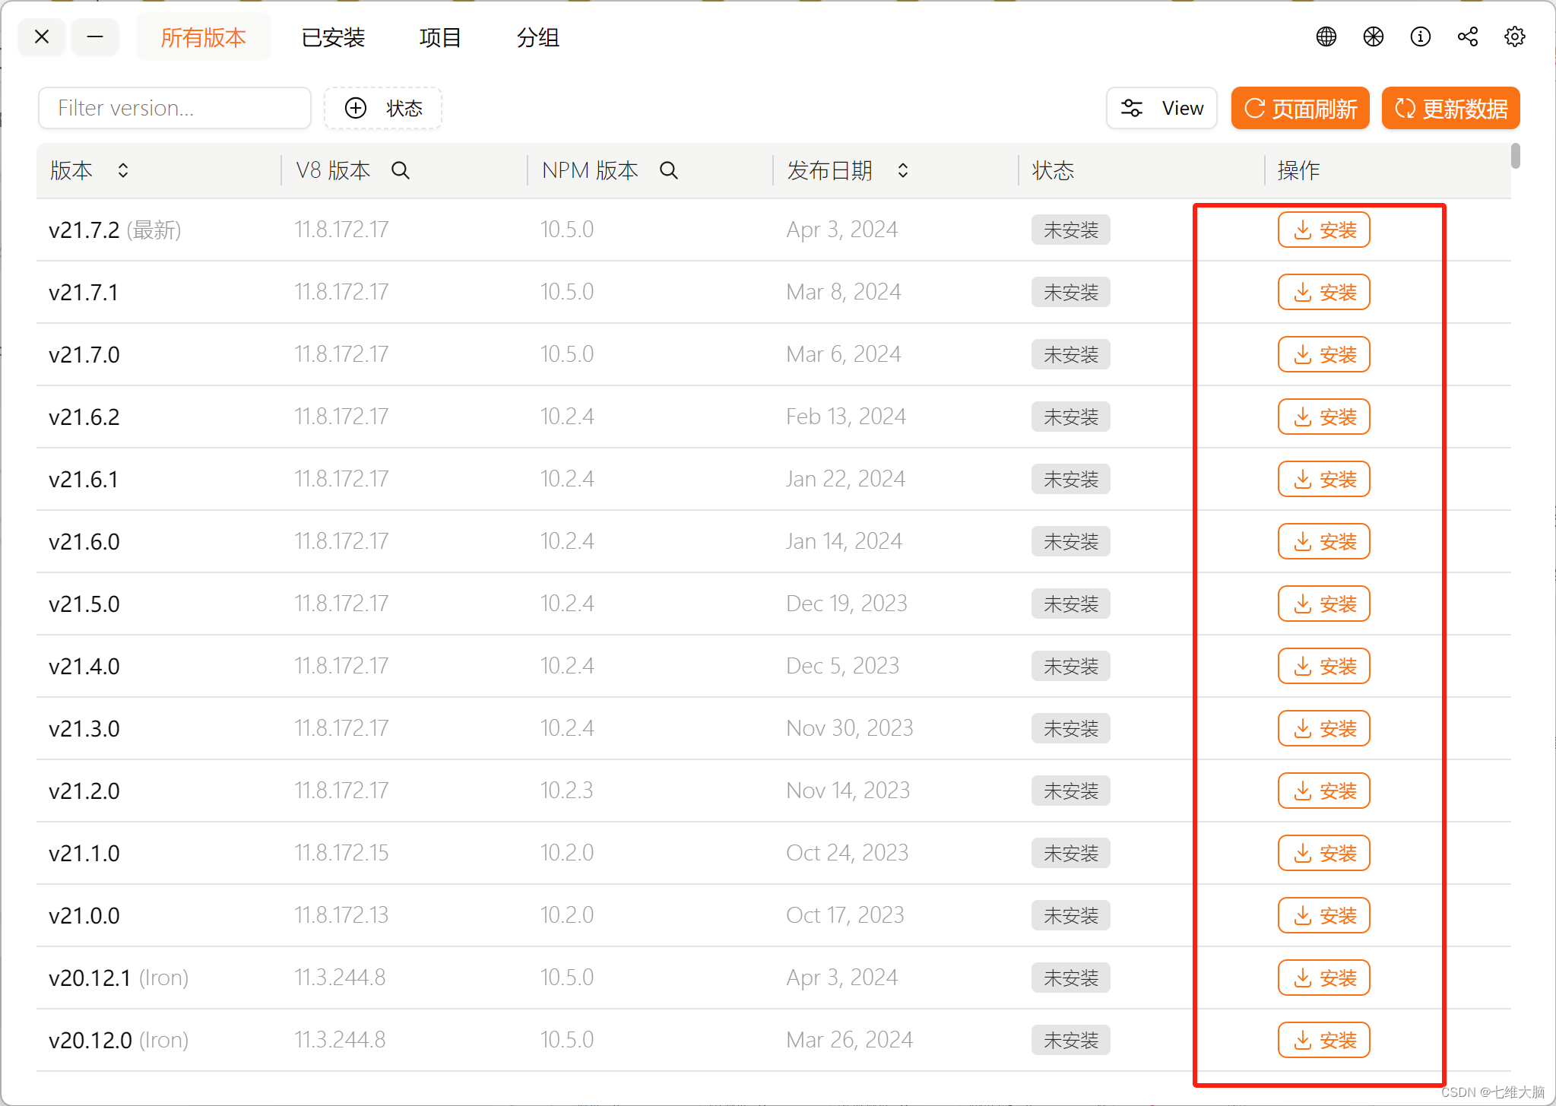Sort by 版本 column arrows

point(123,170)
